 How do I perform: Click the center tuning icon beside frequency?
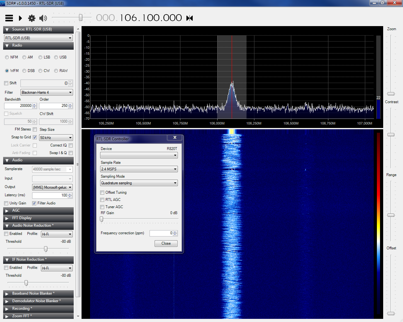click(x=190, y=18)
